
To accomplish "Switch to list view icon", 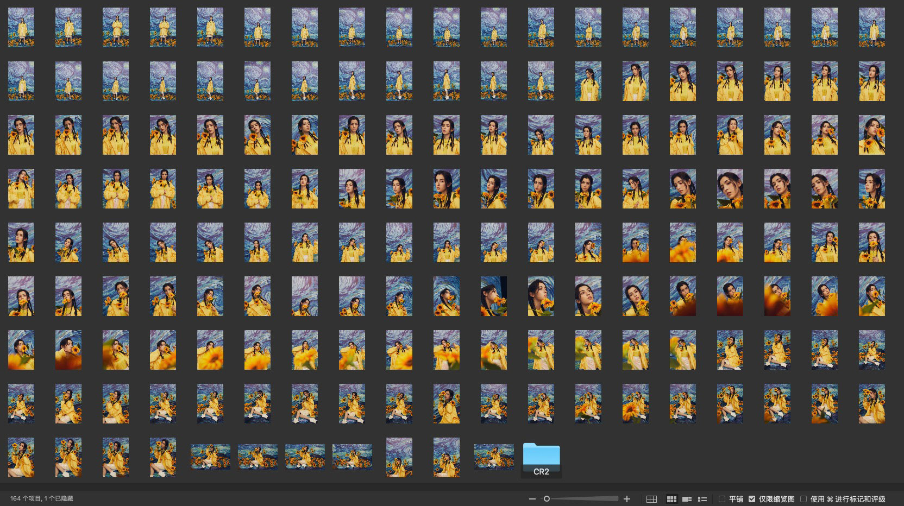I will pyautogui.click(x=702, y=499).
